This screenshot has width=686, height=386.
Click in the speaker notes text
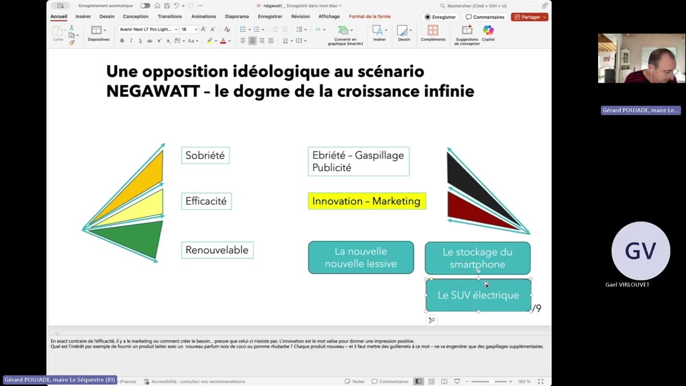pos(297,344)
